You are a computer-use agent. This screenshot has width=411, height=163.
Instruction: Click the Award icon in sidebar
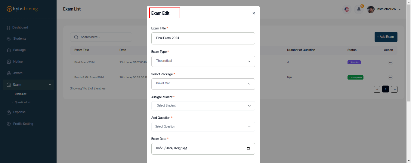click(9, 73)
